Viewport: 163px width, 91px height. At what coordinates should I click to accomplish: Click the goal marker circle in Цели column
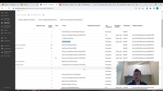pos(56,58)
